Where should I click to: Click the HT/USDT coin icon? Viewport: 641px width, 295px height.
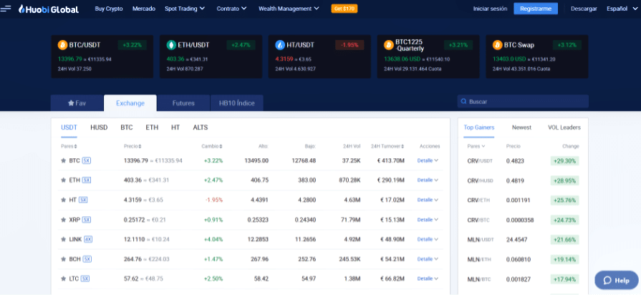point(280,45)
